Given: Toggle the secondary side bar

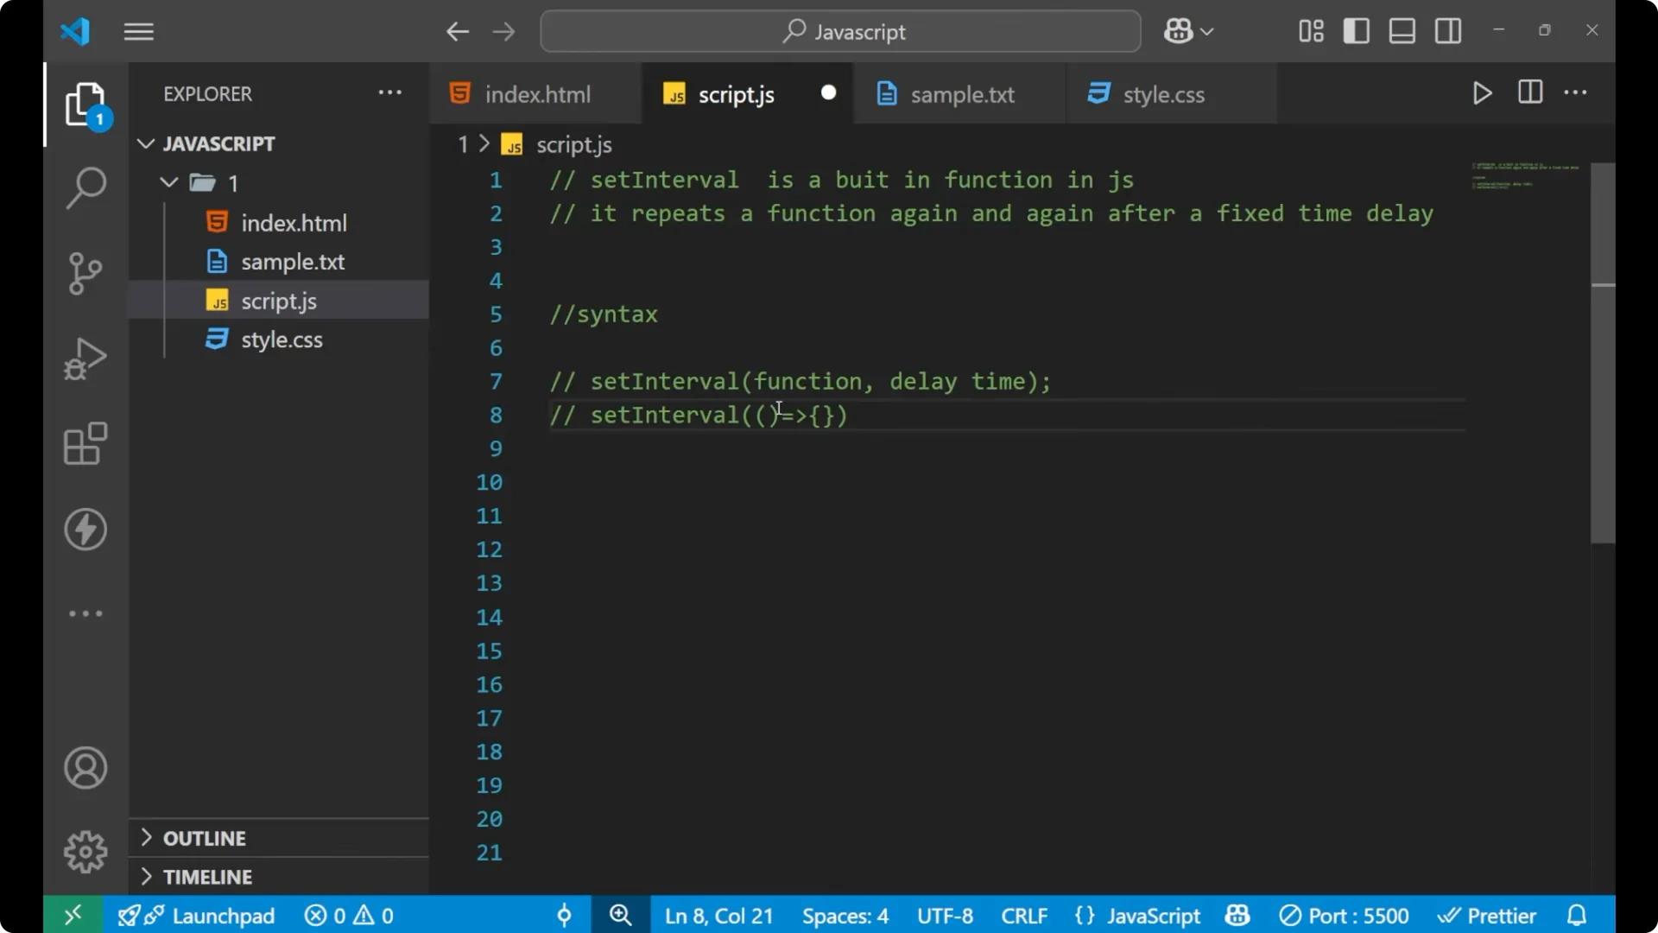Looking at the screenshot, I should [1447, 30].
